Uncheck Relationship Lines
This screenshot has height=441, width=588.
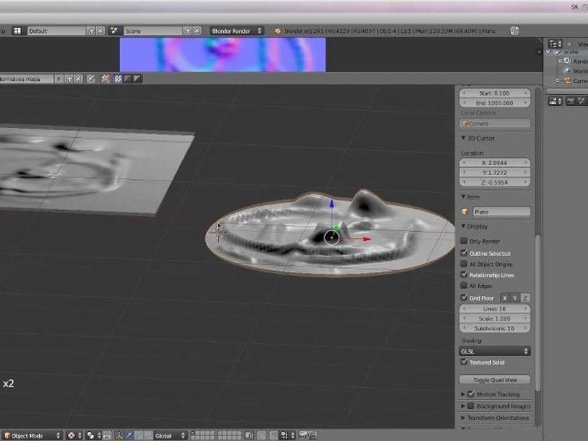tap(464, 275)
